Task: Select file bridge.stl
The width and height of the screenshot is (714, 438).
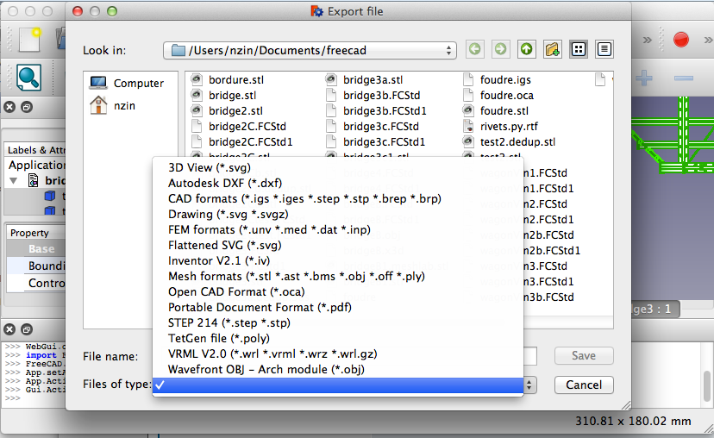Action: (223, 95)
